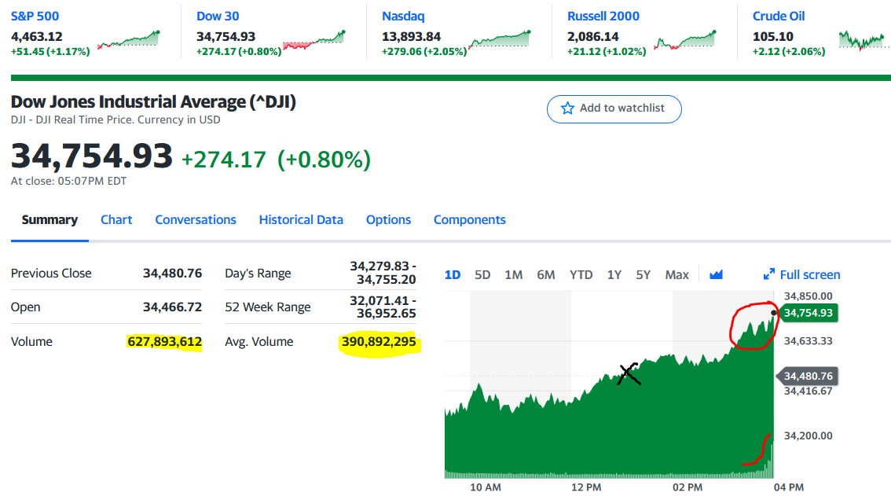Click the 34,850.00 price axis label
The image size is (891, 496).
click(808, 296)
